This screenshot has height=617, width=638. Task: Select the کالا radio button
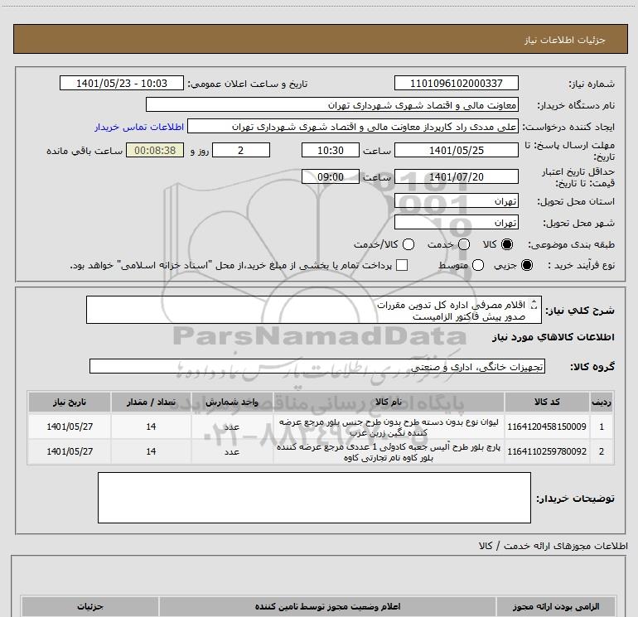507,244
